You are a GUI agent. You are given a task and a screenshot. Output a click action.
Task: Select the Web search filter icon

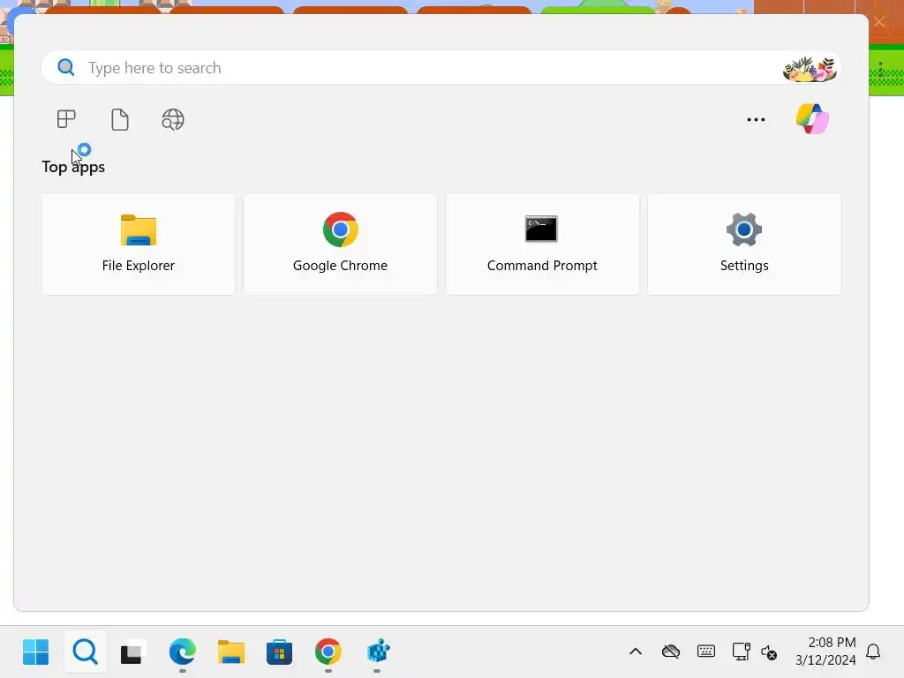tap(173, 119)
